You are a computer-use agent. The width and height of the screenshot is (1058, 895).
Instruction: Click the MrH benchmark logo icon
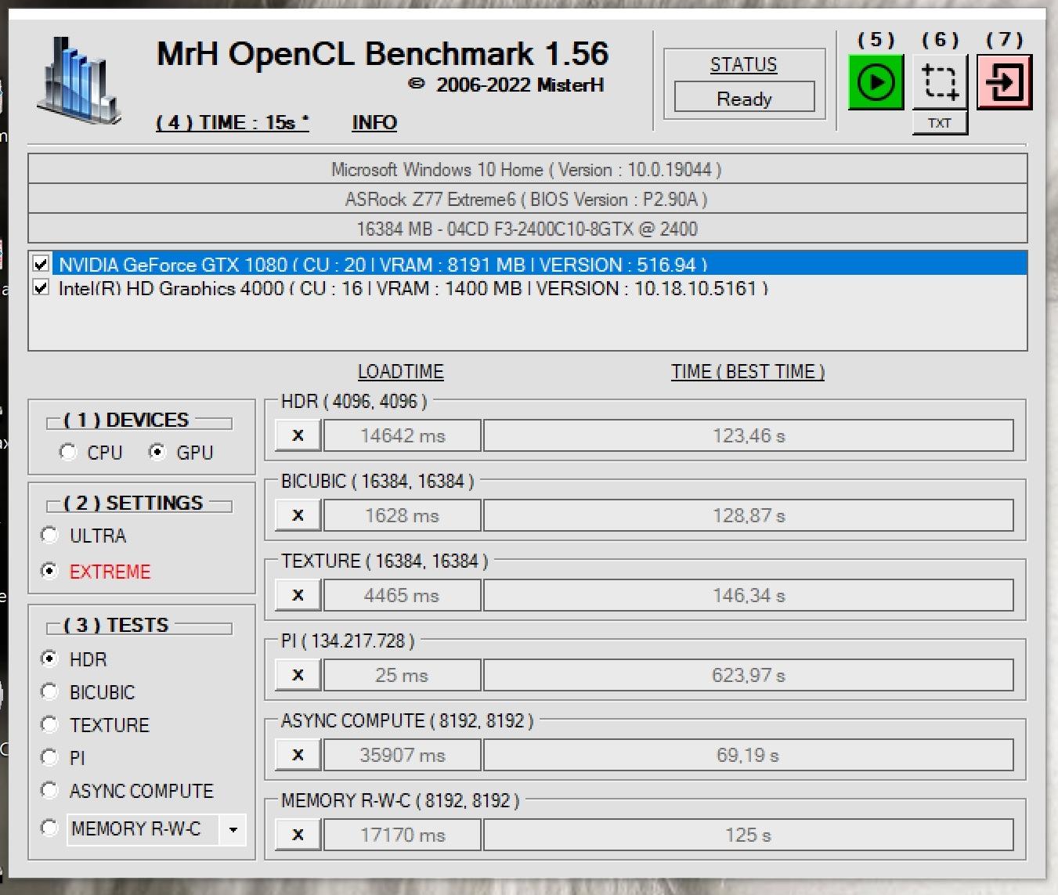[80, 81]
